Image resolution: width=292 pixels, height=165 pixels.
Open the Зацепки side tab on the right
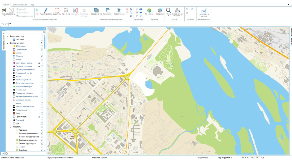click(291, 41)
